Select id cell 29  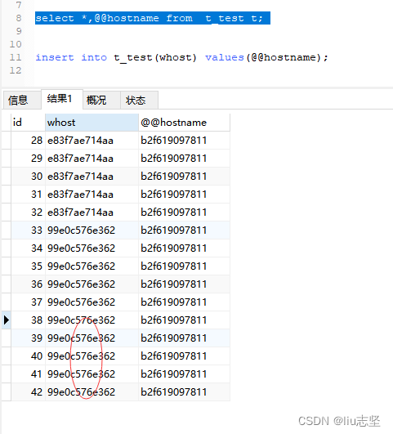point(28,159)
